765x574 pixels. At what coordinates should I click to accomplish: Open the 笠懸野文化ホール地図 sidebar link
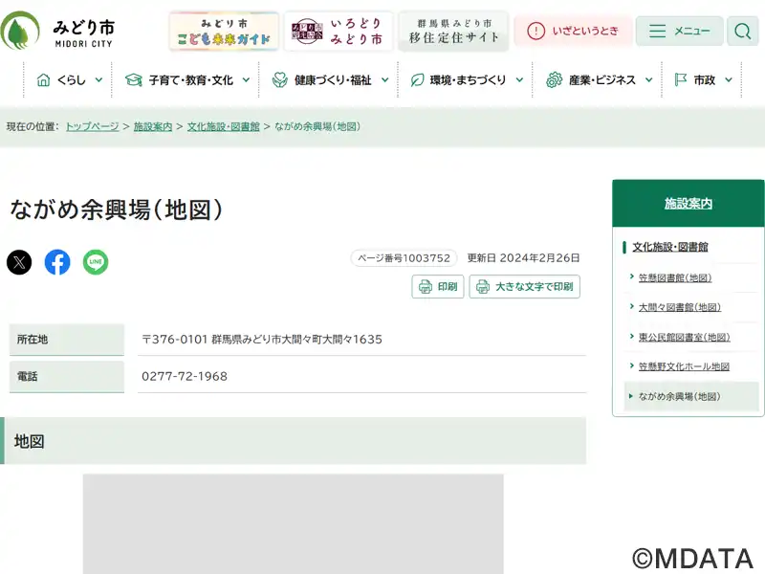coord(684,366)
